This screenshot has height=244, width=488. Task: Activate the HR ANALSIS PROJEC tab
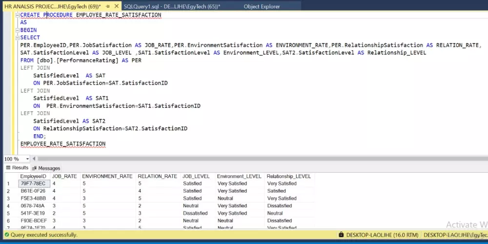53,6
